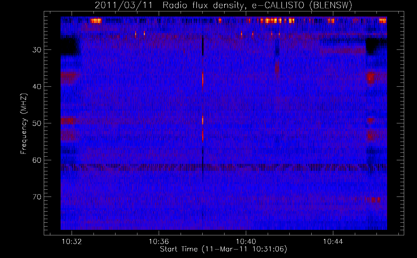Click the 10:32 time tick label

tap(72, 242)
